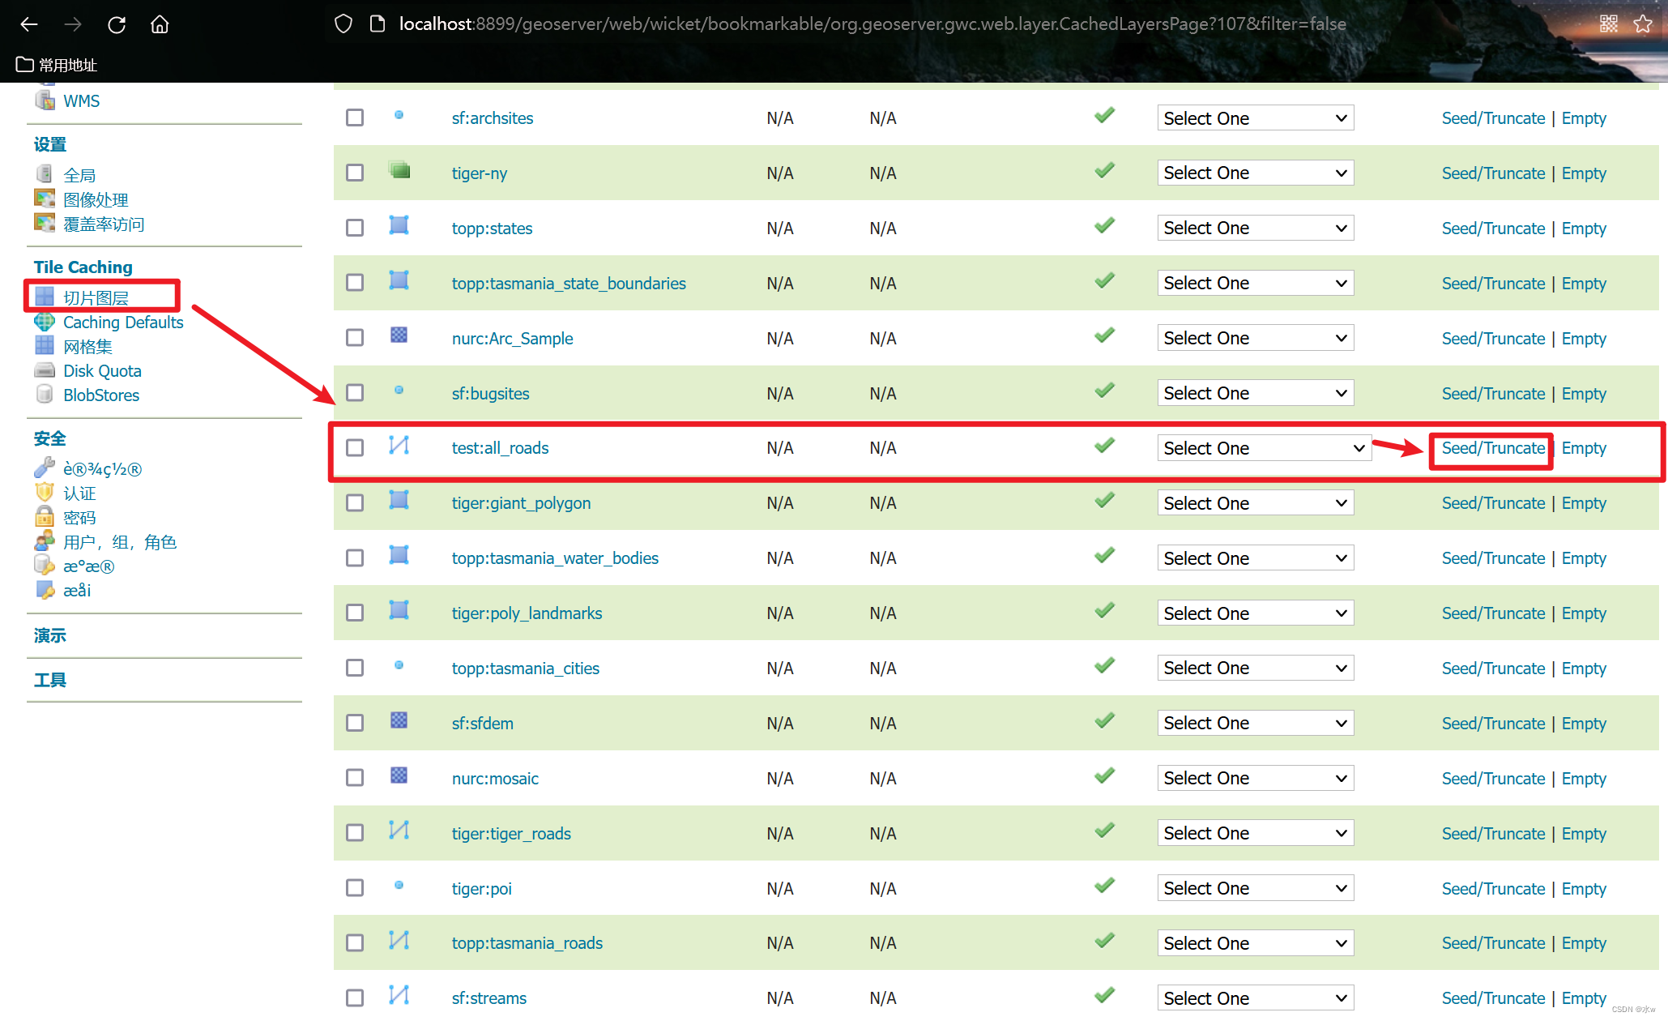Click the Caching Defaults globe icon
Image resolution: width=1668 pixels, height=1021 pixels.
click(45, 323)
